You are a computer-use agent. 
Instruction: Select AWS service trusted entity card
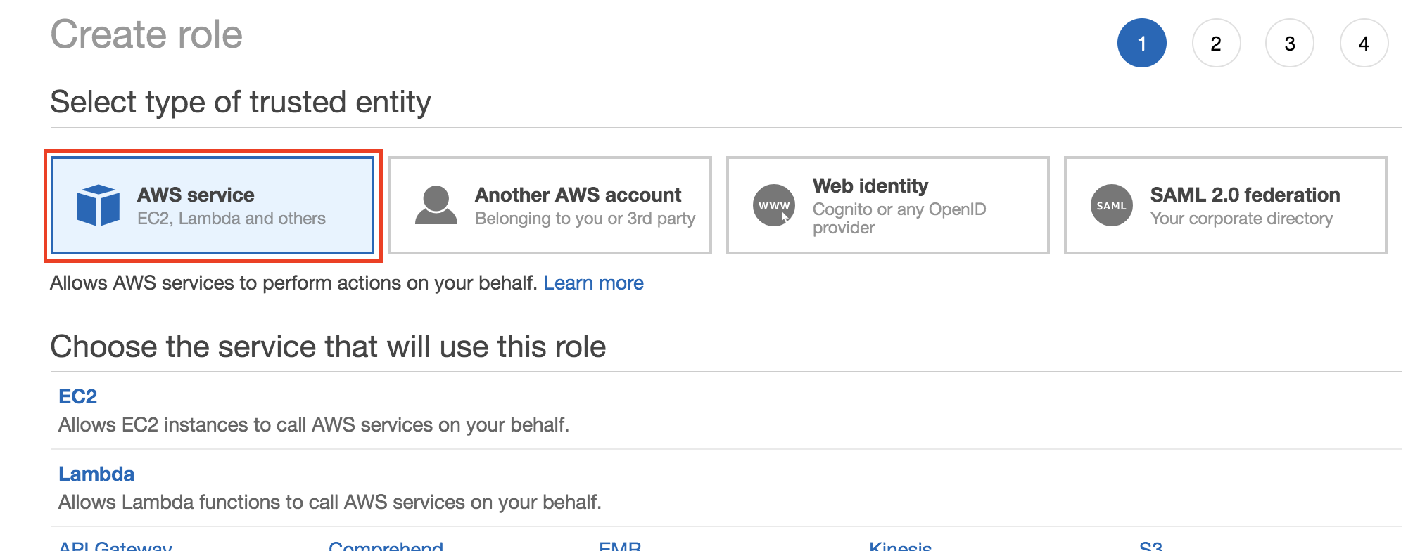tap(213, 205)
